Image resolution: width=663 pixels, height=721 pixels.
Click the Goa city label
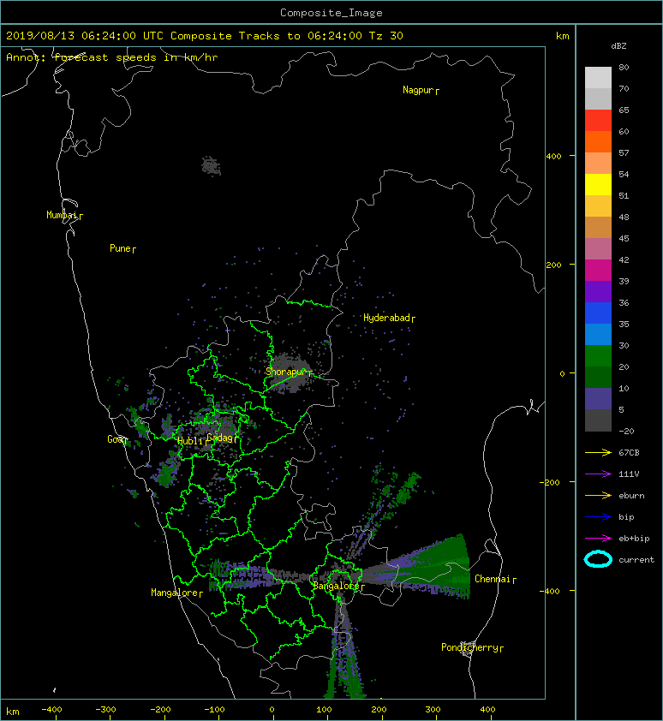click(115, 439)
